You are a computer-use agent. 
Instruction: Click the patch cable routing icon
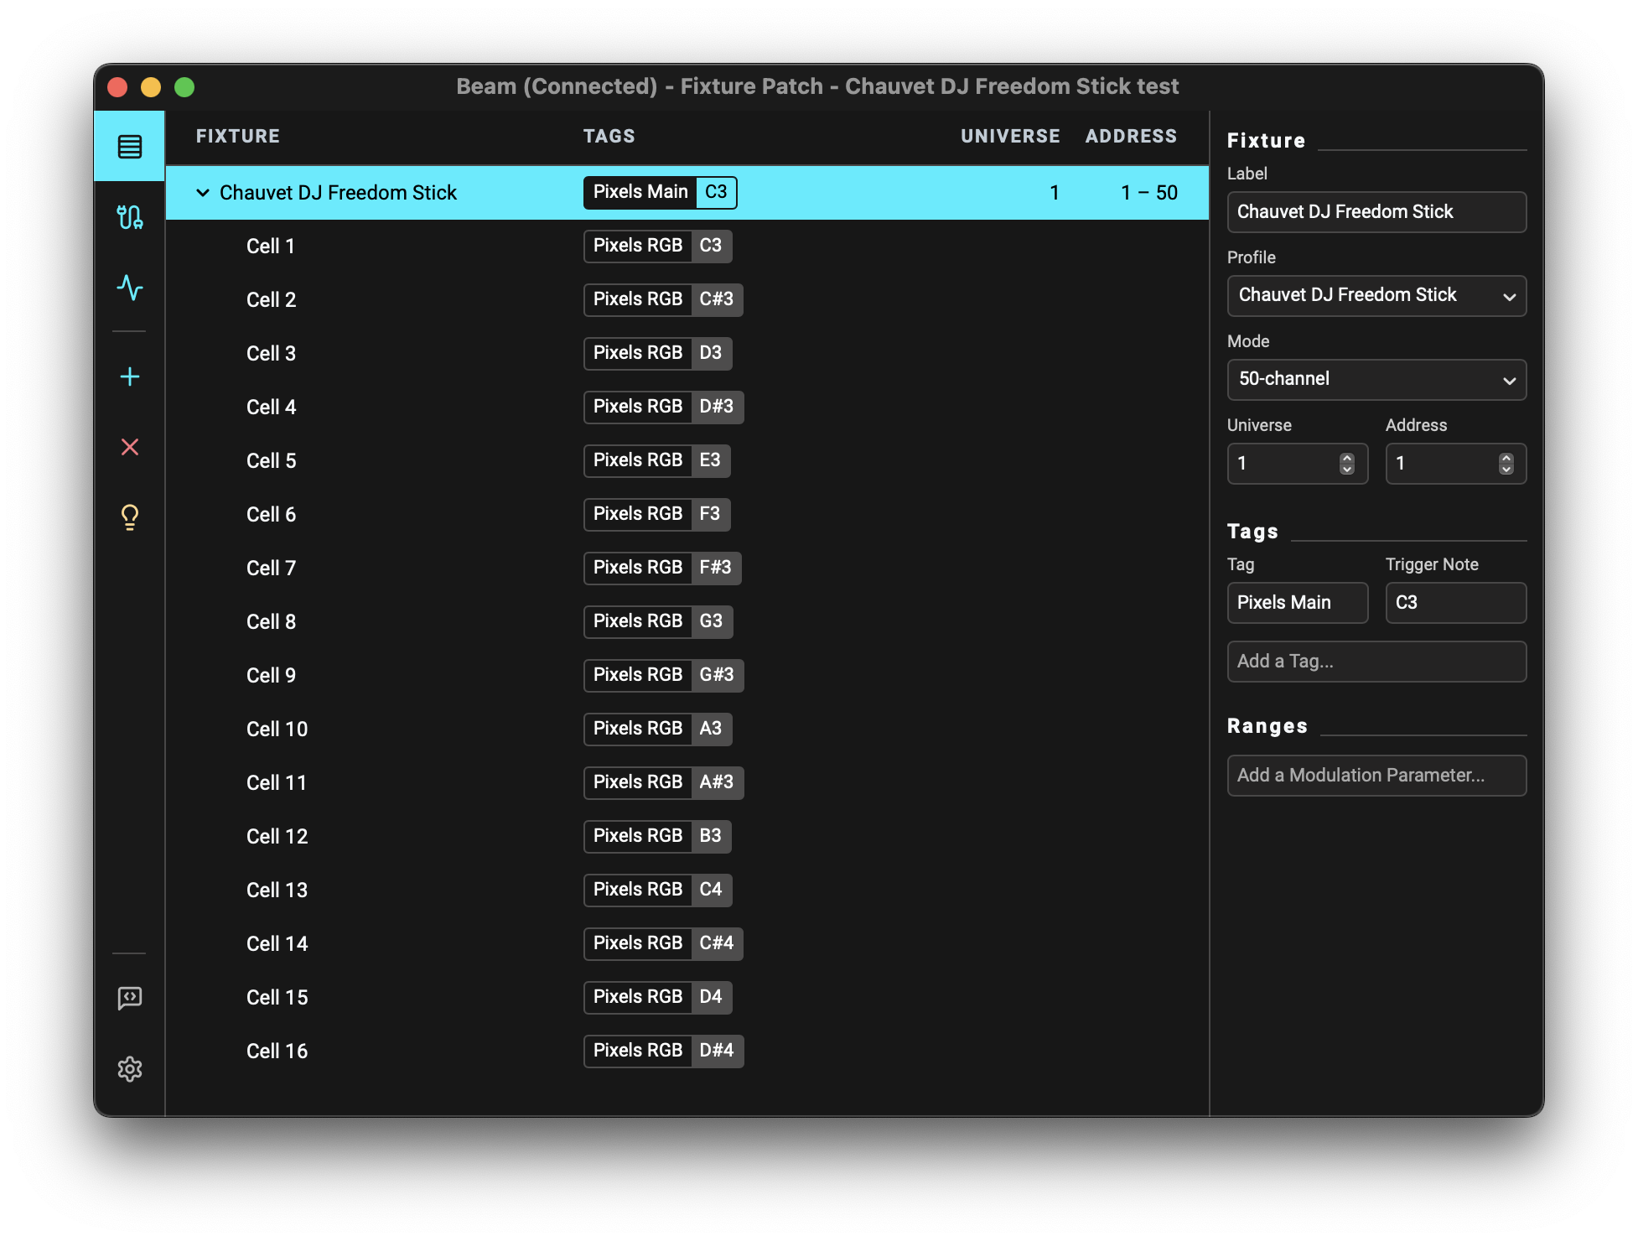129,217
